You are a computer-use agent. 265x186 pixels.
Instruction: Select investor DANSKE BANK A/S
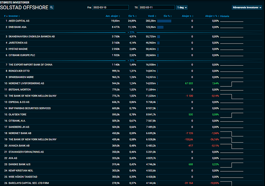click(x=20, y=164)
